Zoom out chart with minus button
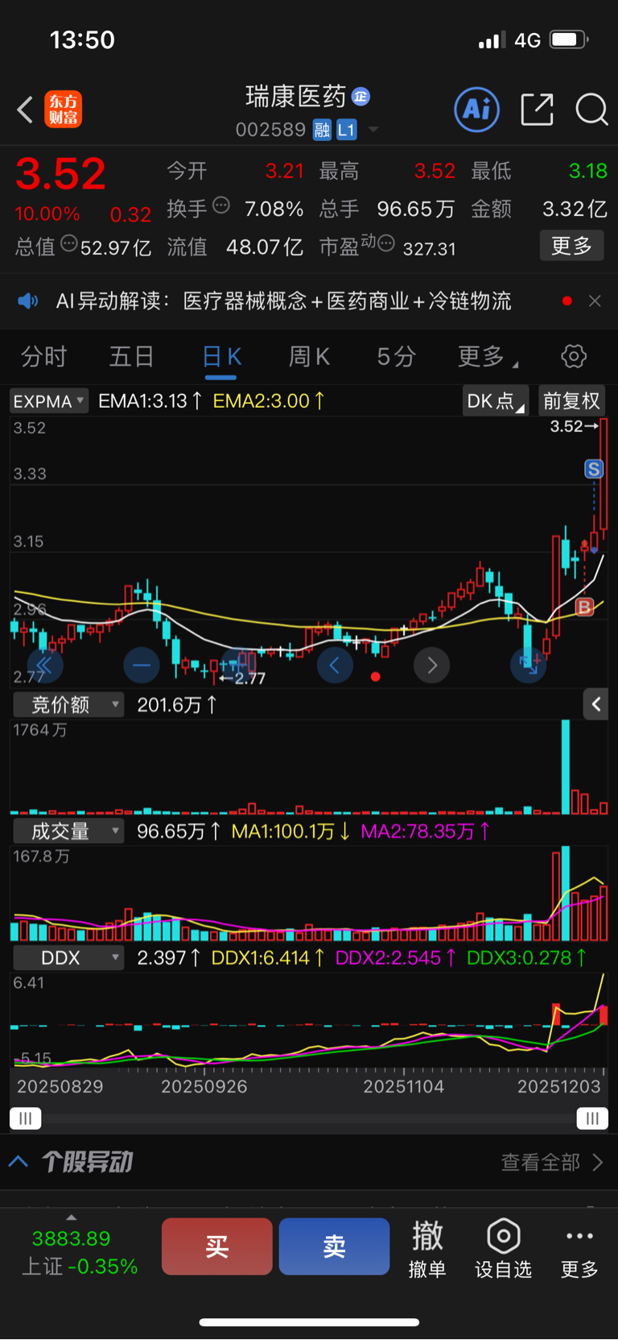 (x=142, y=665)
